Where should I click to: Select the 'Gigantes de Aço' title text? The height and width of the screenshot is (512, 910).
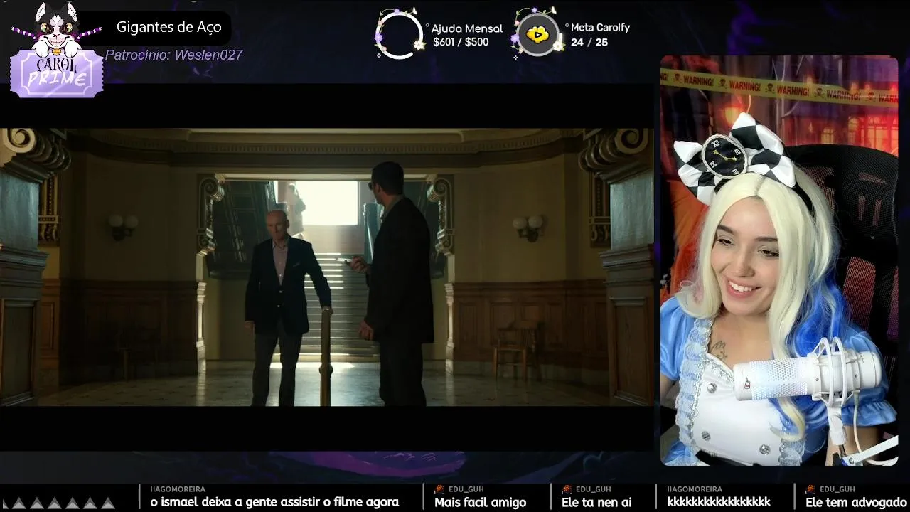coord(169,27)
